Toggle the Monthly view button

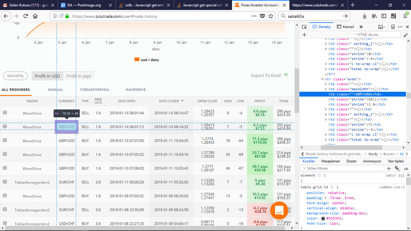15,76
